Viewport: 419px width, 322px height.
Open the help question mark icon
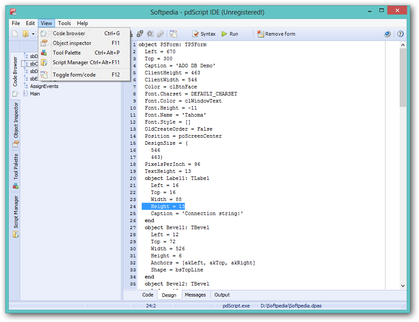click(400, 34)
